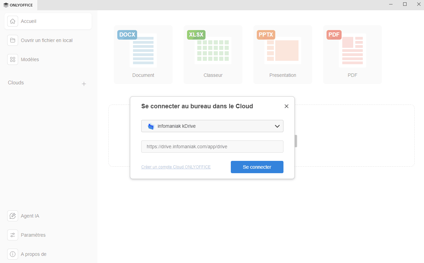Image resolution: width=424 pixels, height=263 pixels.
Task: Open the Paramètres settings icon
Action: [x=12, y=235]
